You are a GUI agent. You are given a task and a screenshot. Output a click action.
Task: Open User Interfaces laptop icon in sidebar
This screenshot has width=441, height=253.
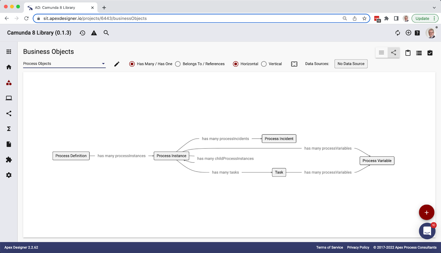9,98
